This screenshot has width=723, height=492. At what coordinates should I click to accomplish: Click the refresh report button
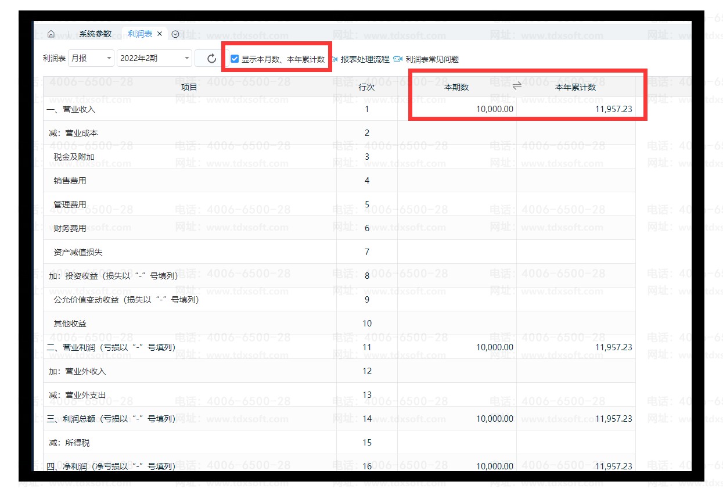pos(211,59)
